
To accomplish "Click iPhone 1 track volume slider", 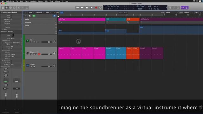I will click(47, 54).
